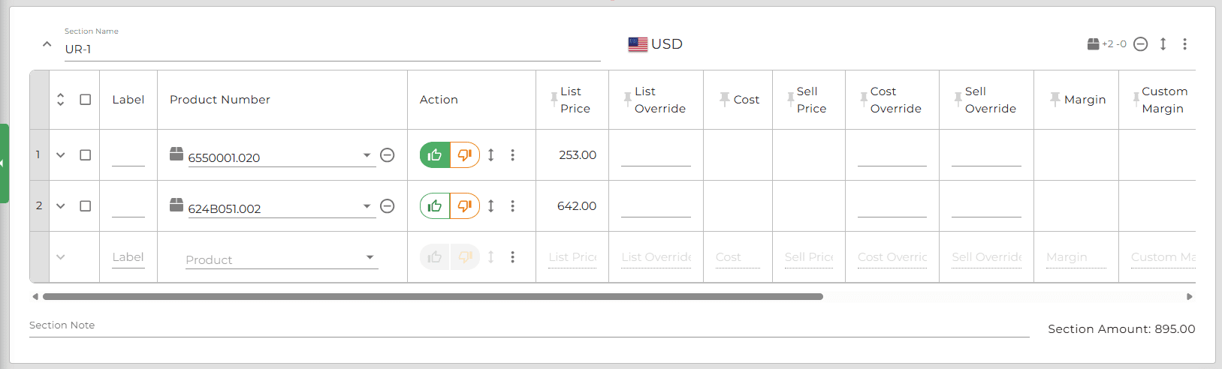Collapse the UR-1 section chevron
Viewport: 1222px width, 369px height.
(47, 44)
